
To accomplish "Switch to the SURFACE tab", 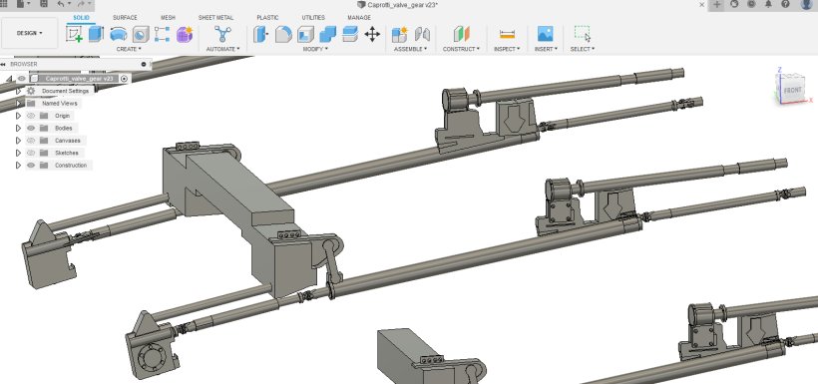I will point(125,18).
